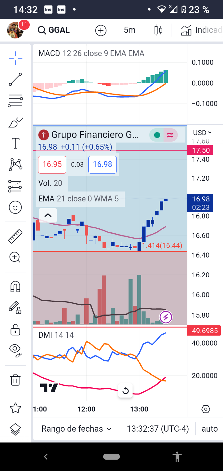
Task: Select the brush drawing tool
Action: pos(15,123)
